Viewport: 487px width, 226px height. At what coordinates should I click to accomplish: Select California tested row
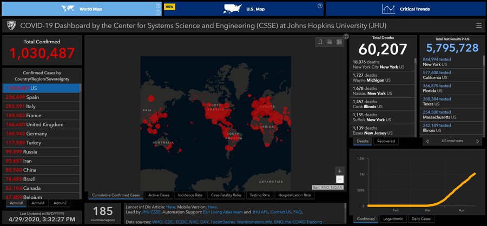point(451,75)
